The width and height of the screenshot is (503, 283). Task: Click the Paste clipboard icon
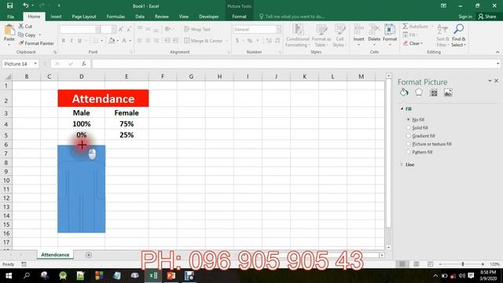point(9,30)
